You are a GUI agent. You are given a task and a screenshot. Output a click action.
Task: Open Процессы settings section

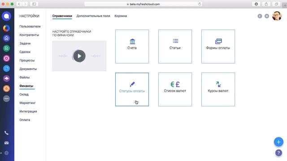click(27, 60)
